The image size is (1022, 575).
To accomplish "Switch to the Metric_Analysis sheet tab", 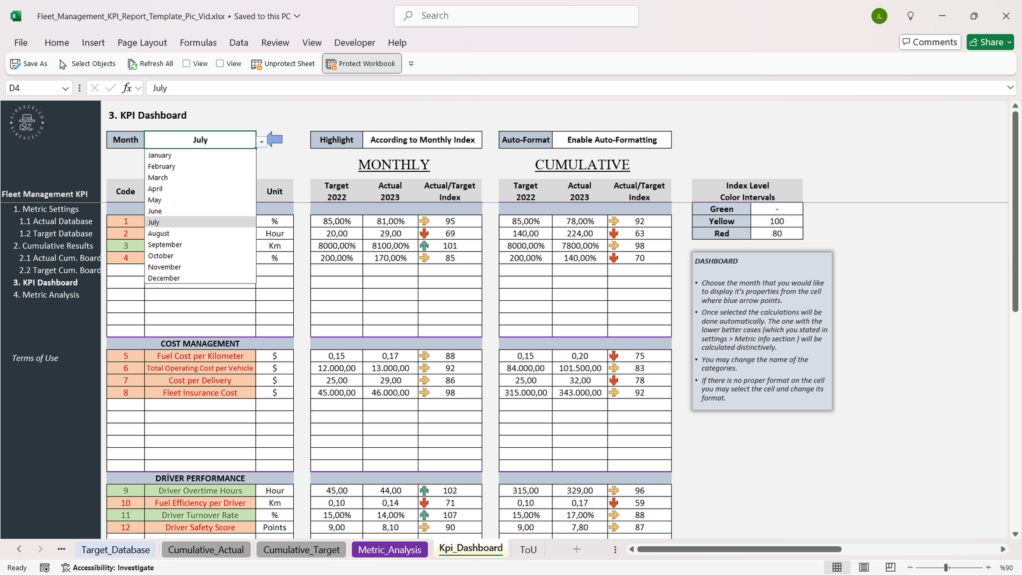I will coord(390,549).
